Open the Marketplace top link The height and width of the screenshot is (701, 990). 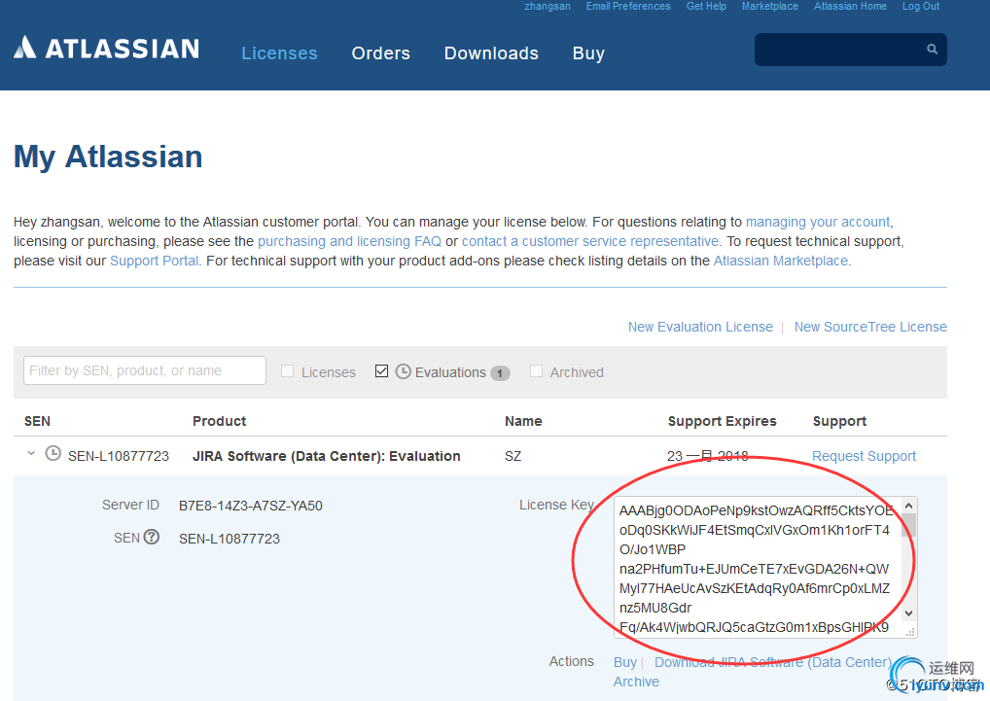tap(769, 6)
